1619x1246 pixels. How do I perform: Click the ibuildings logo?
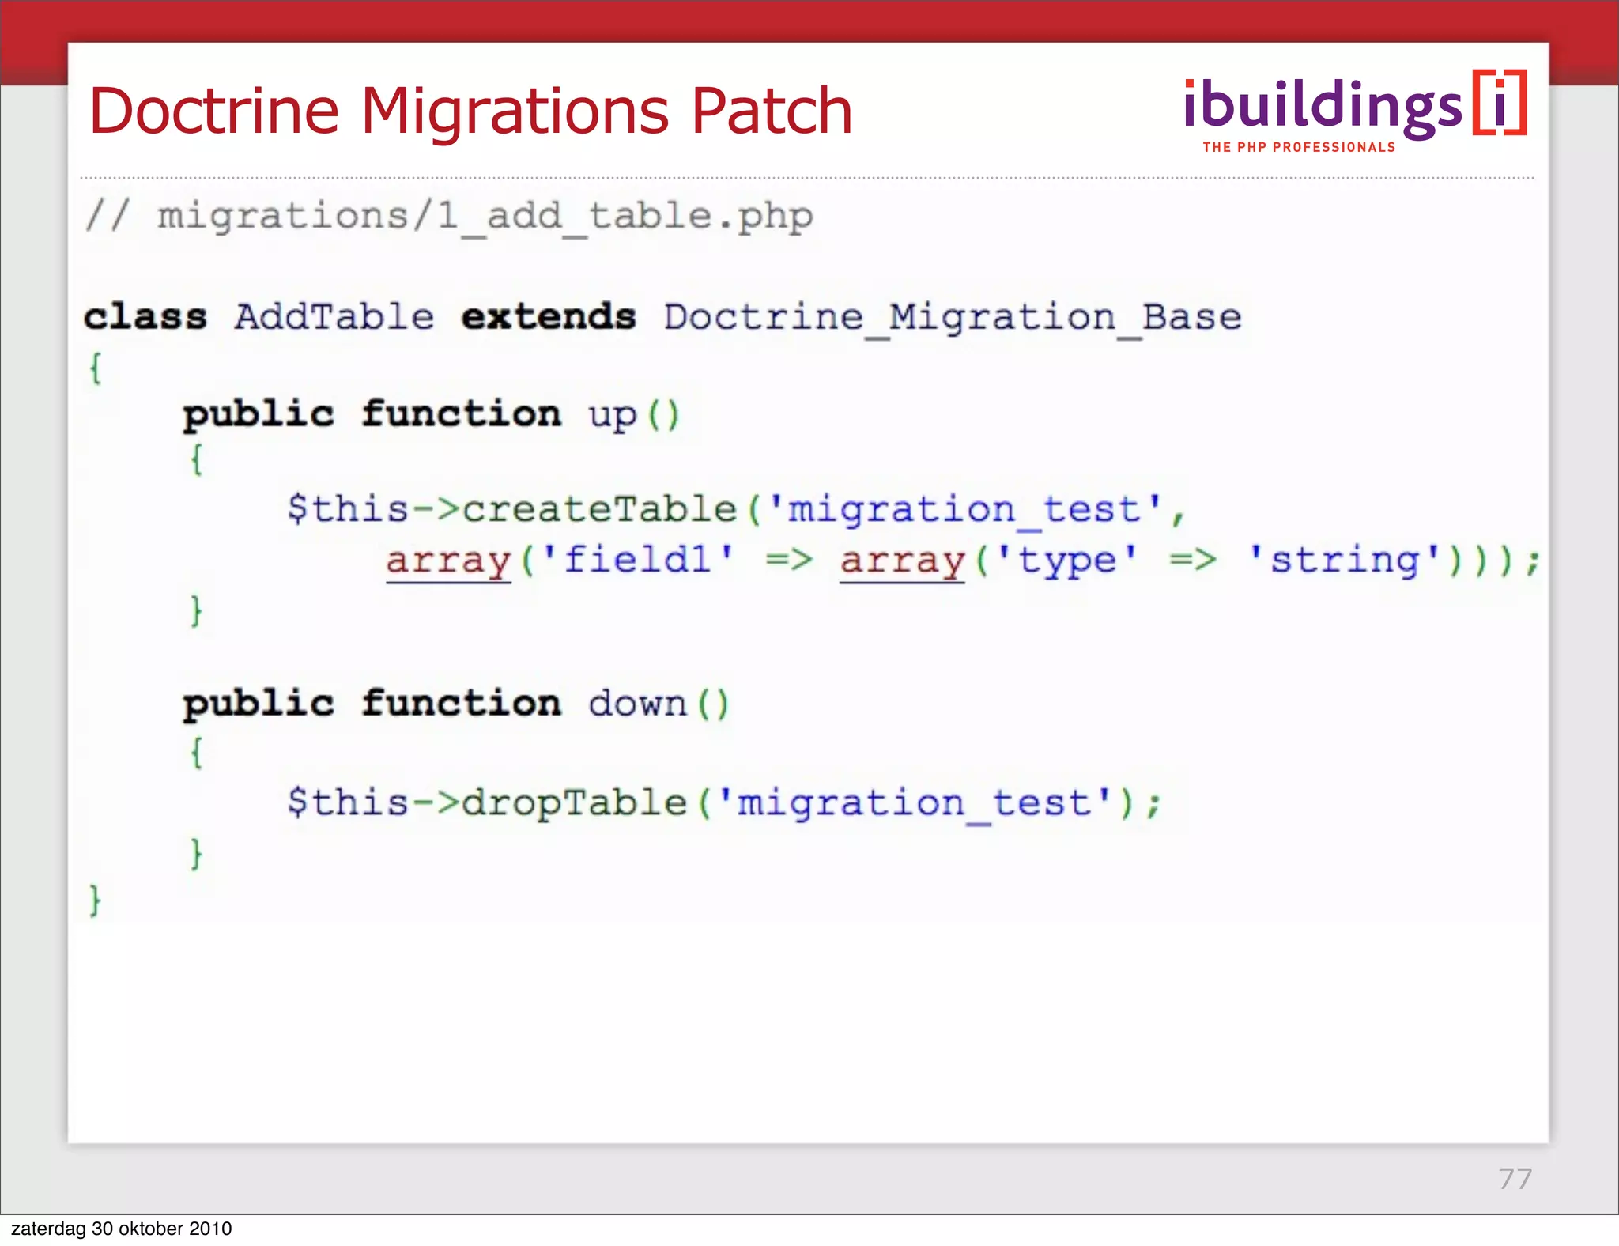[1355, 111]
